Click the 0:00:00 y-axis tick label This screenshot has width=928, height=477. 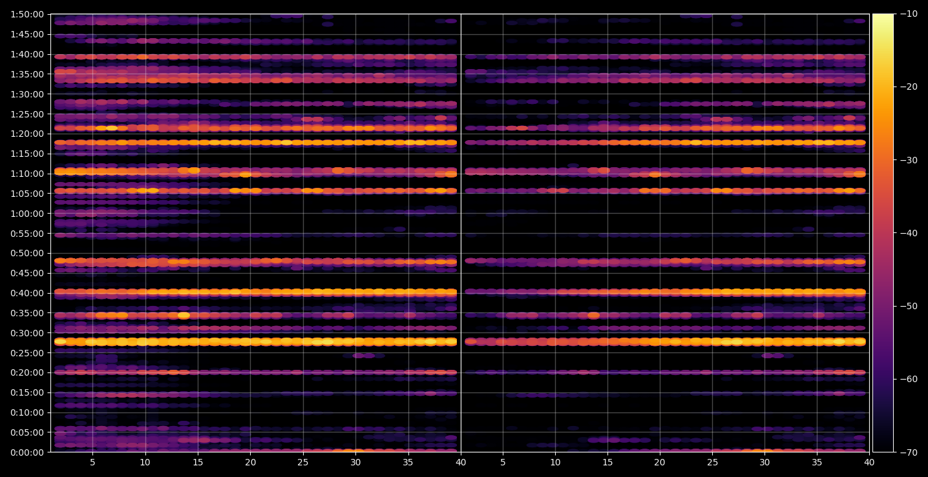point(27,452)
